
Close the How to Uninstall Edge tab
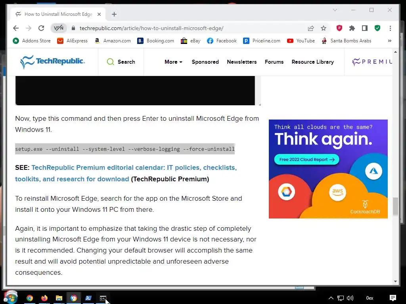(99, 14)
